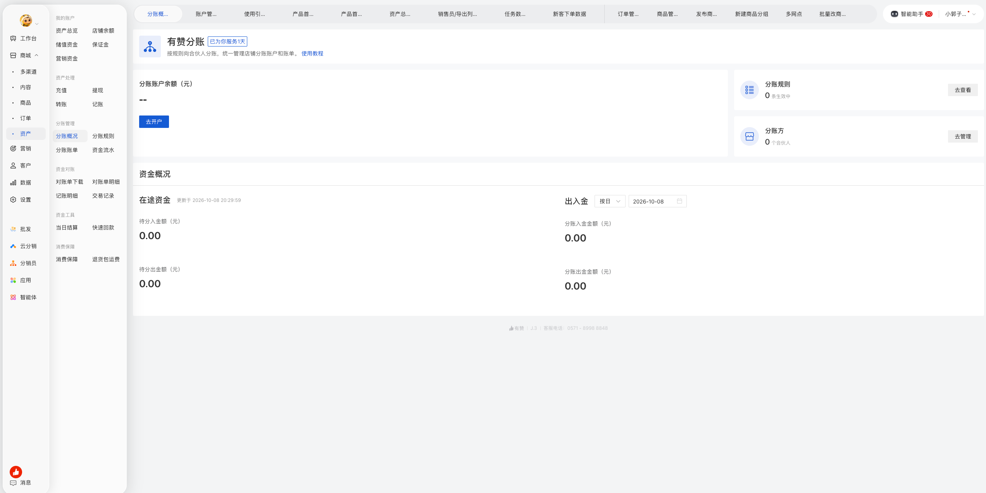Screen dimensions: 986x493
Task: Open the 设置 settings gear icon
Action: coord(13,200)
